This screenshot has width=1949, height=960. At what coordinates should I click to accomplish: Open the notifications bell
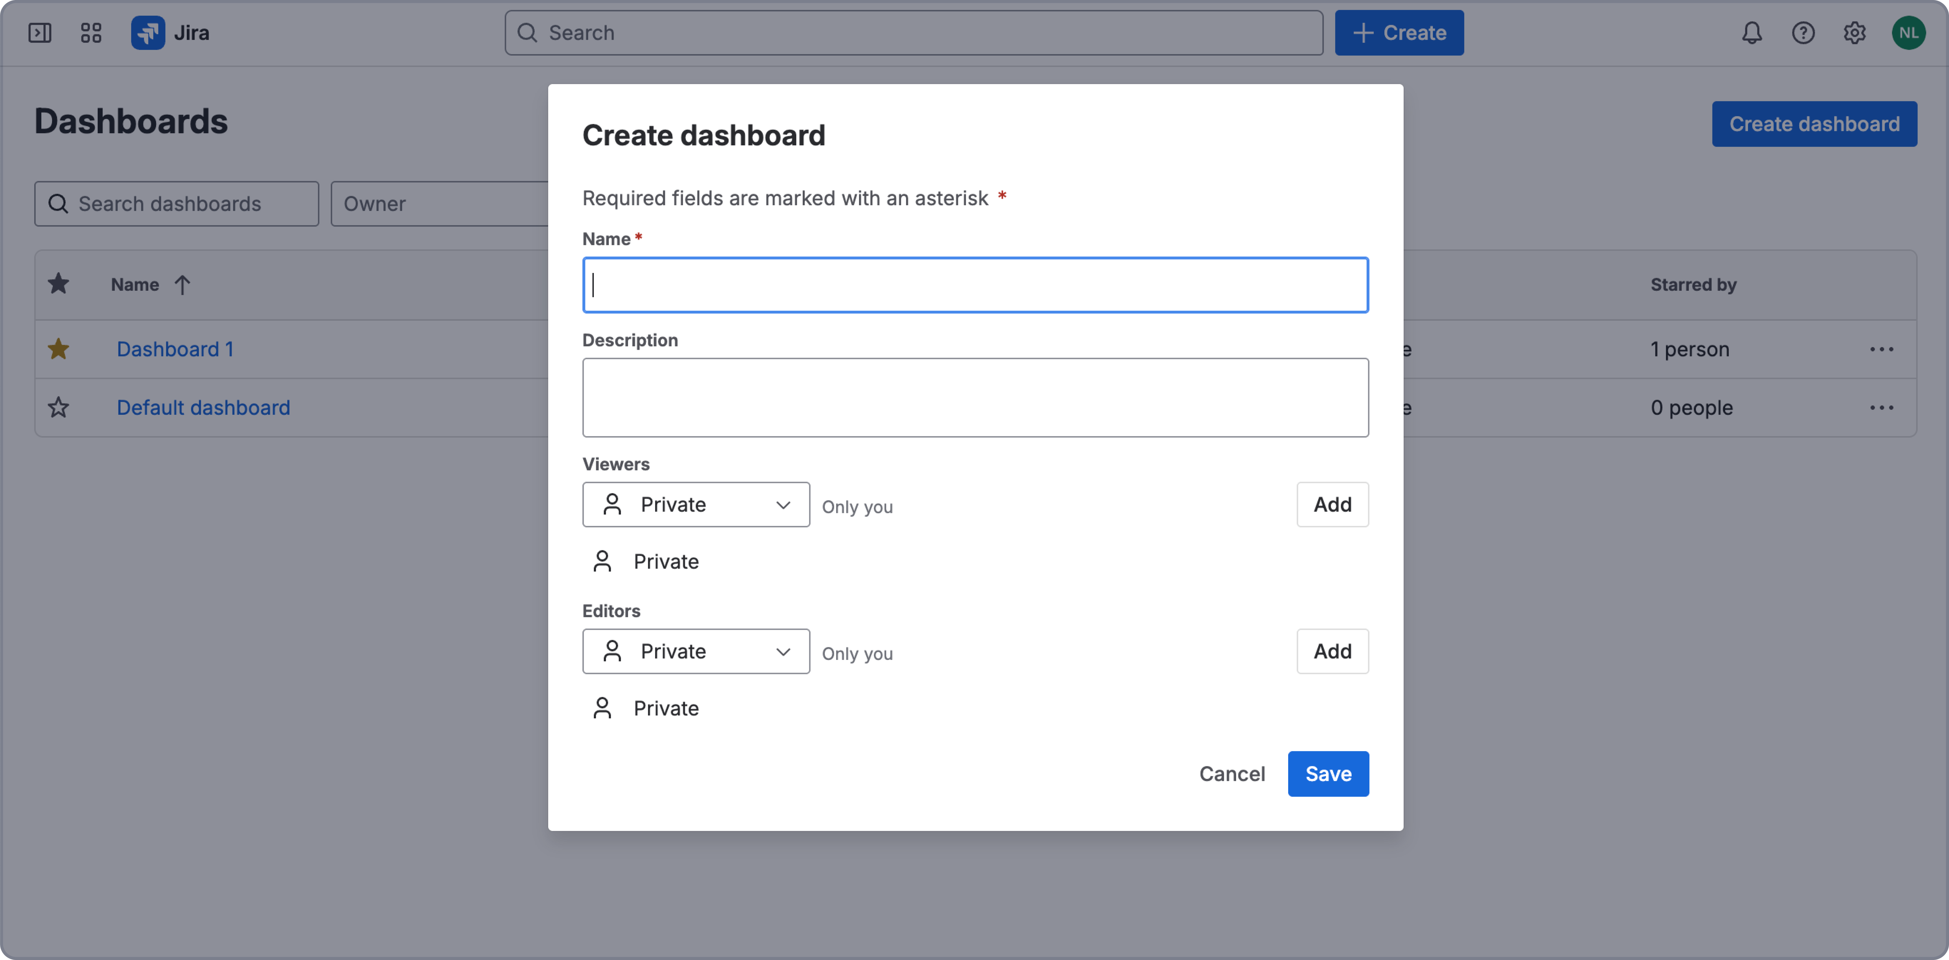1752,32
